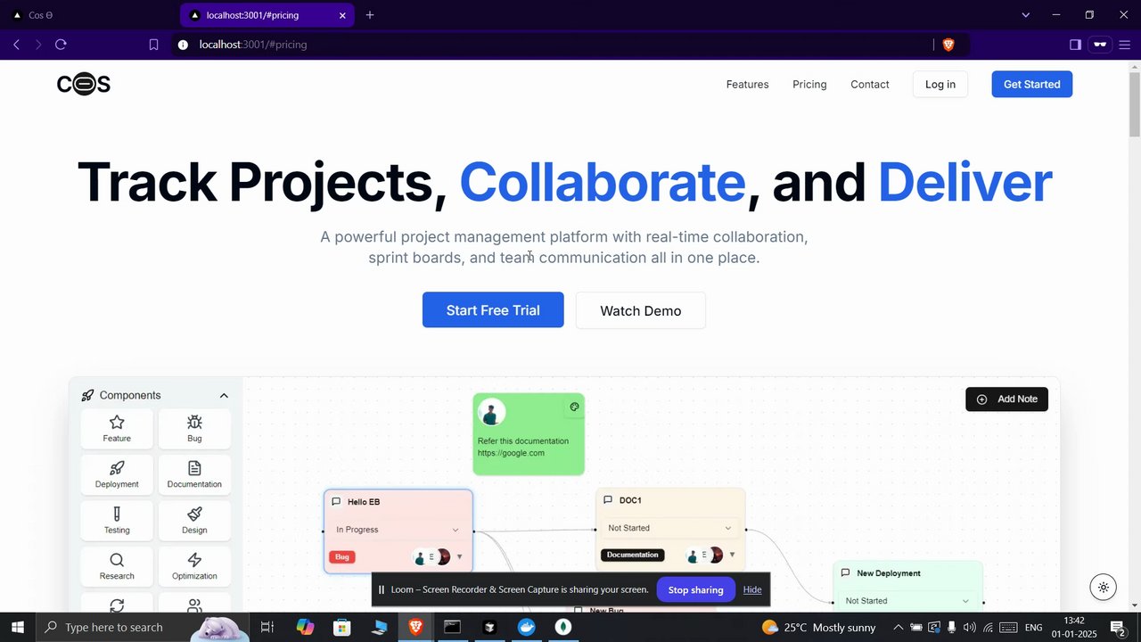This screenshot has height=642, width=1141.
Task: Open DOC1 status dropdown 'Not Started'
Action: coord(669,528)
